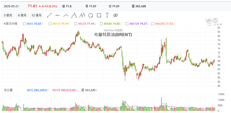Pick the rectangle drawing tool
This screenshot has height=113, width=231.
coord(99,15)
